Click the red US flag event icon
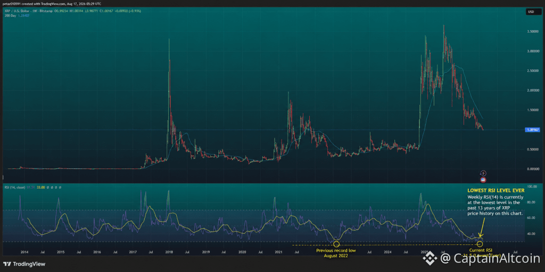This screenshot has height=272, width=545. [483, 180]
